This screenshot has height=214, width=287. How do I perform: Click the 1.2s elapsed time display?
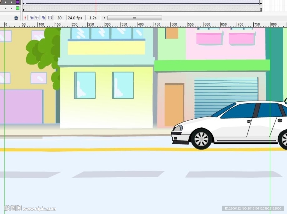coord(93,18)
